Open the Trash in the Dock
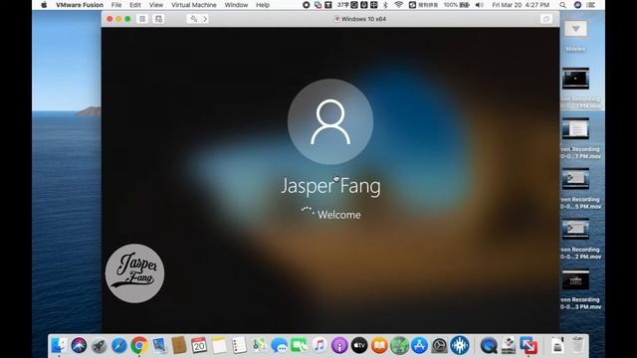The height and width of the screenshot is (358, 637). pyautogui.click(x=577, y=345)
